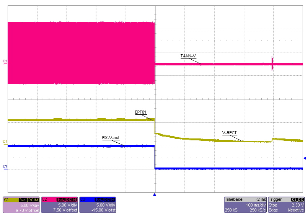Click the trigger level arrow on right edge

[x=304, y=158]
